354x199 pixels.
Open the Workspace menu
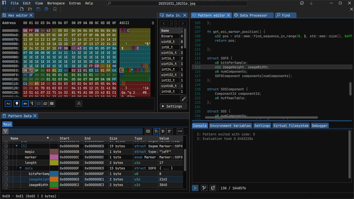(56, 3)
